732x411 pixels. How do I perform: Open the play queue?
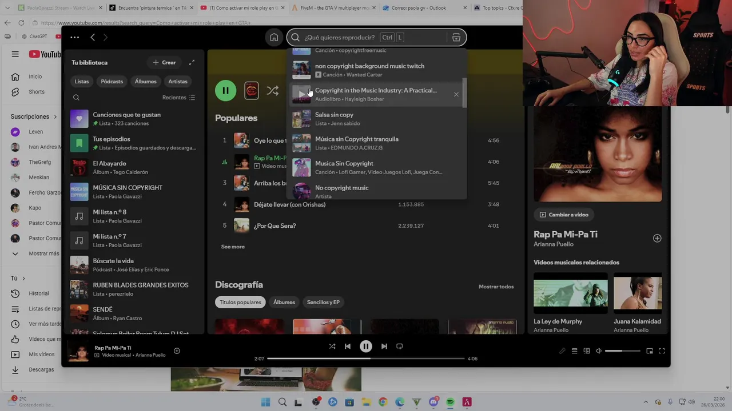(x=575, y=351)
